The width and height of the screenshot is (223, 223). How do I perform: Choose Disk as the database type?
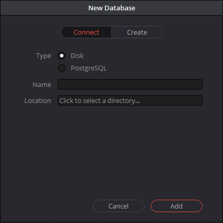[61, 56]
